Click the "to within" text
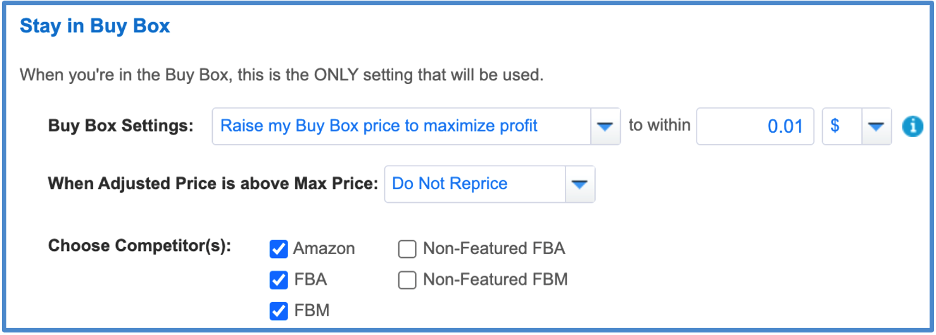 pyautogui.click(x=659, y=125)
